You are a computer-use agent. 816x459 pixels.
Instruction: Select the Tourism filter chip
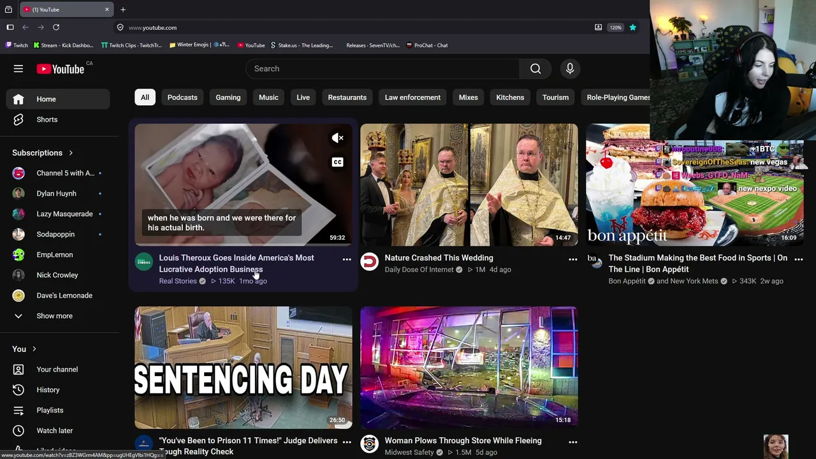555,98
